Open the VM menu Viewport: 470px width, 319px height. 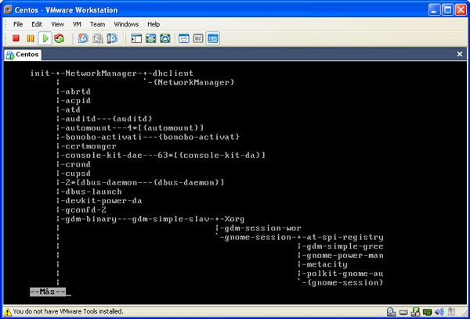[77, 24]
